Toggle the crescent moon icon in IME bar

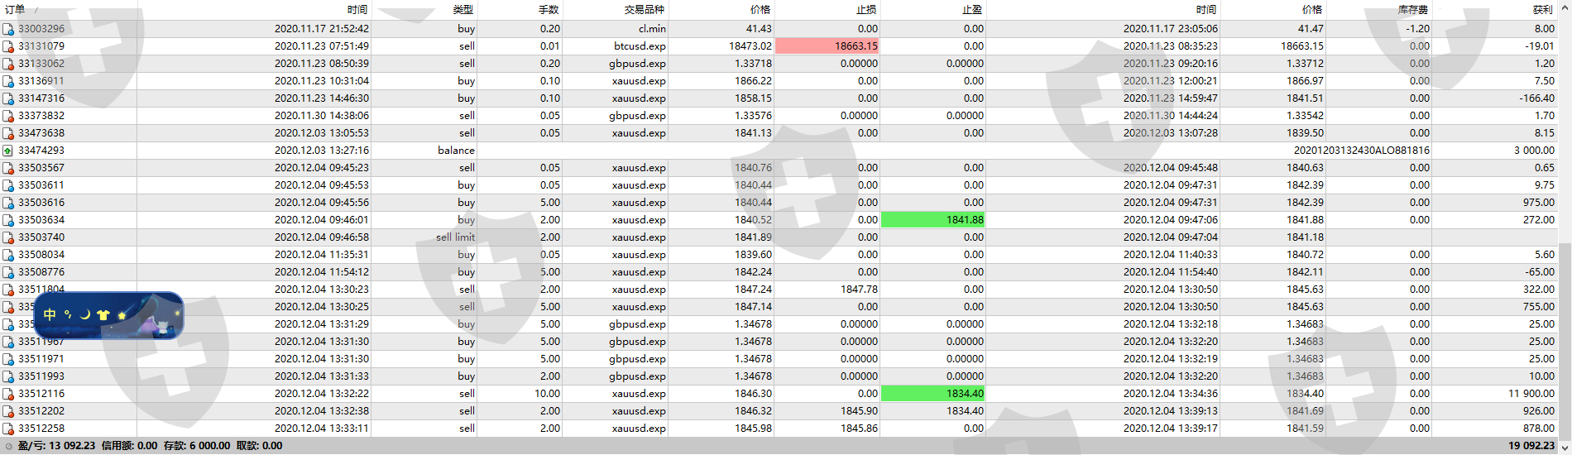85,314
